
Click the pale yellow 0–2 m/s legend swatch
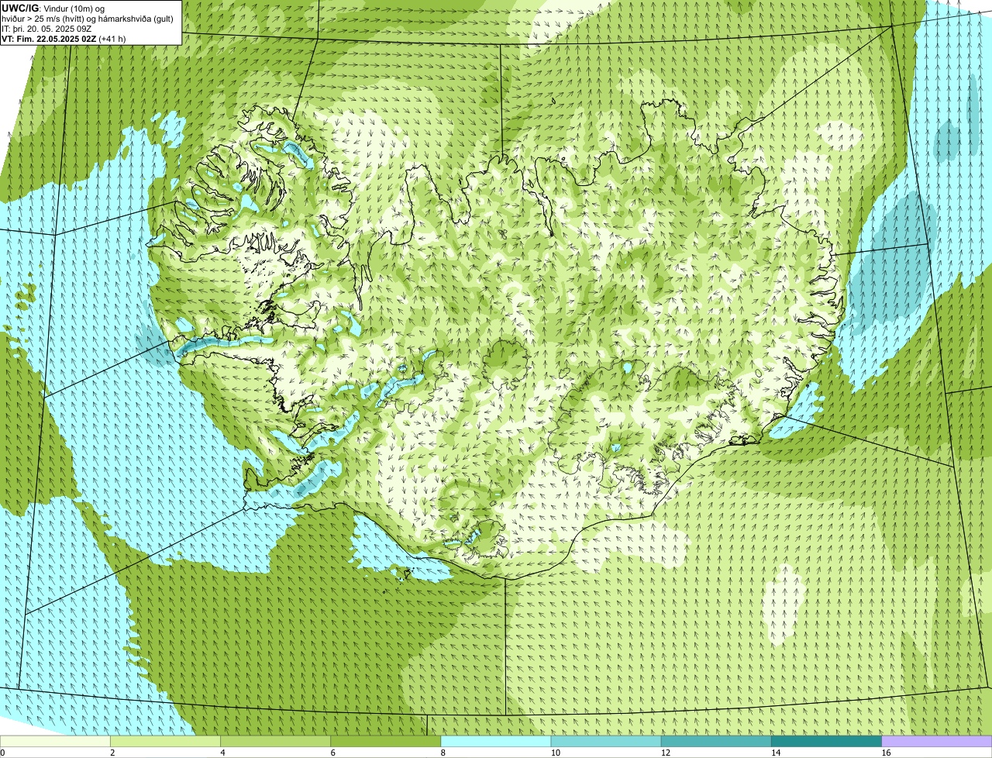click(55, 741)
